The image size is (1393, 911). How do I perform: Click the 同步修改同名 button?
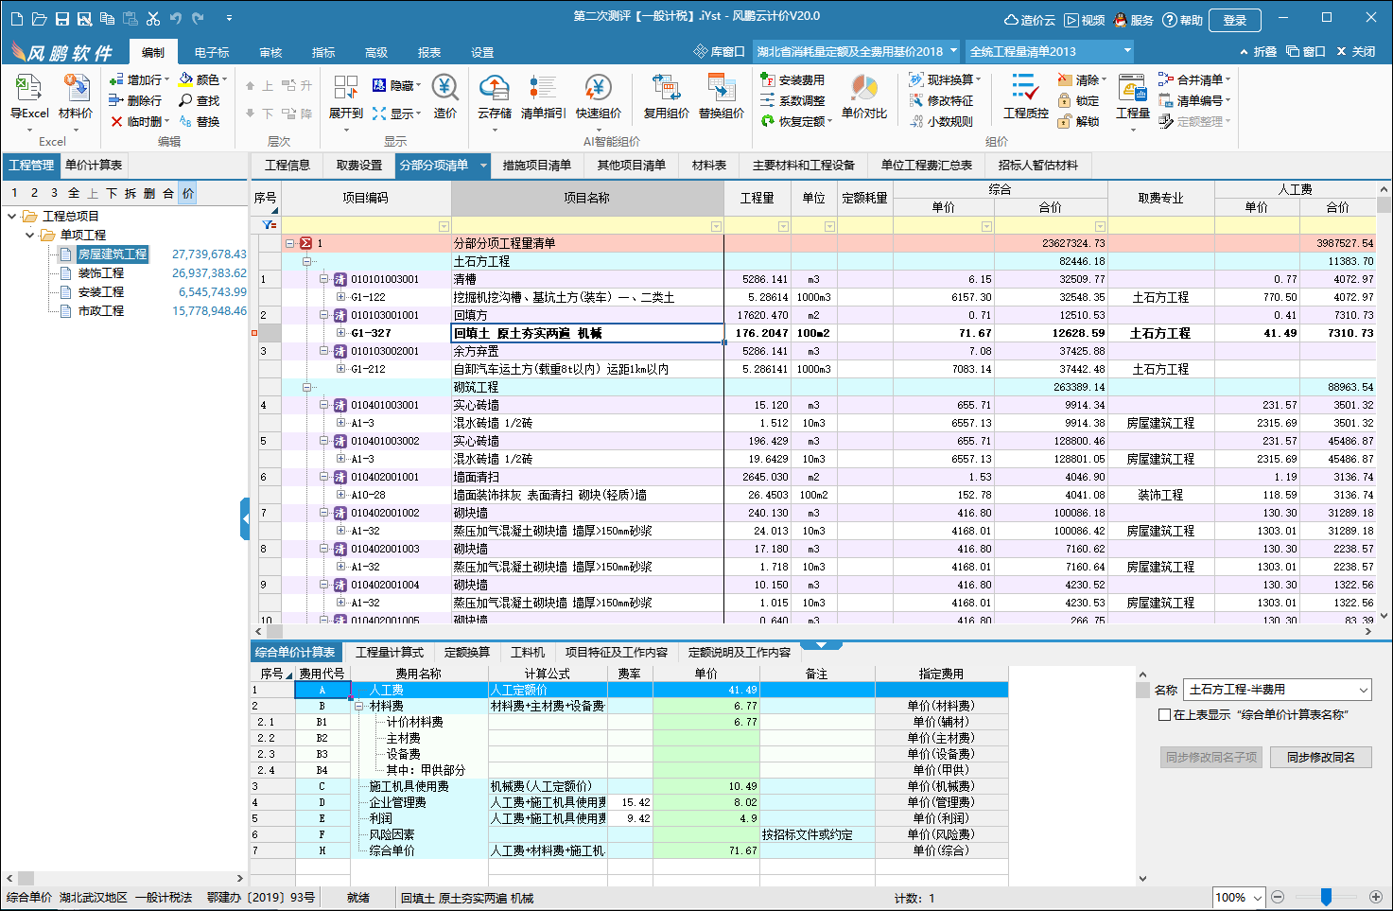pyautogui.click(x=1320, y=758)
